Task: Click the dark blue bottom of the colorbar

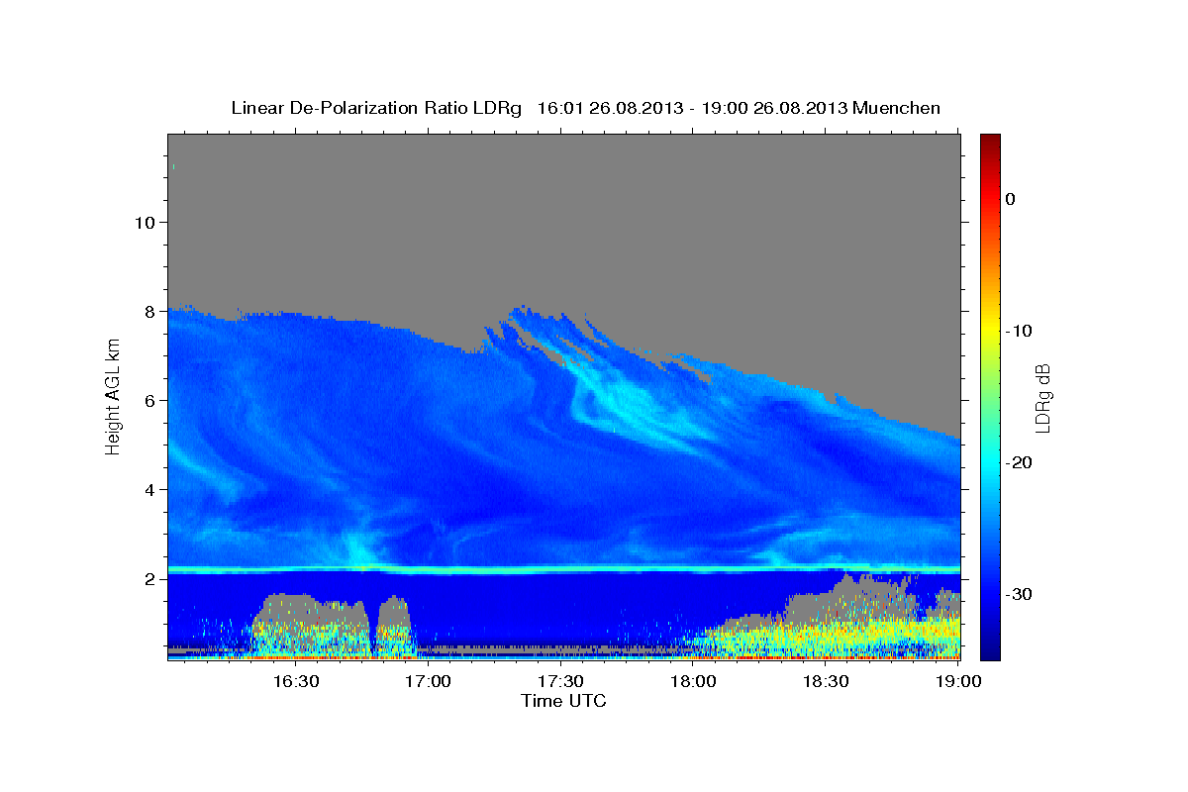Action: [x=990, y=648]
